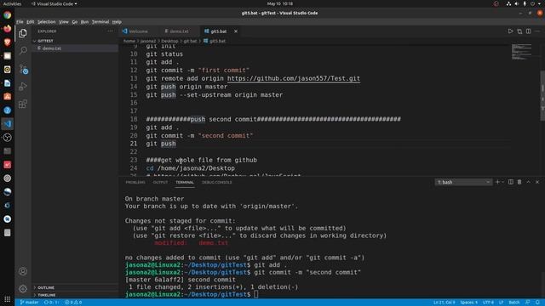Open the Accounts icon in activity bar
The height and width of the screenshot is (306, 545).
click(23, 271)
